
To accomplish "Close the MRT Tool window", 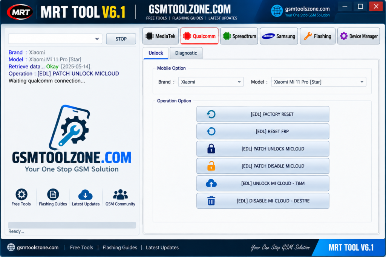I will point(376,7).
